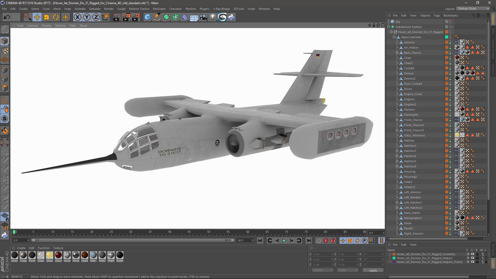Select the Scale tool icon

pos(47,17)
